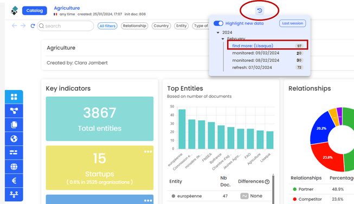Click the 3867 Total entities card
Screen dimensions: 354x204
(100, 119)
